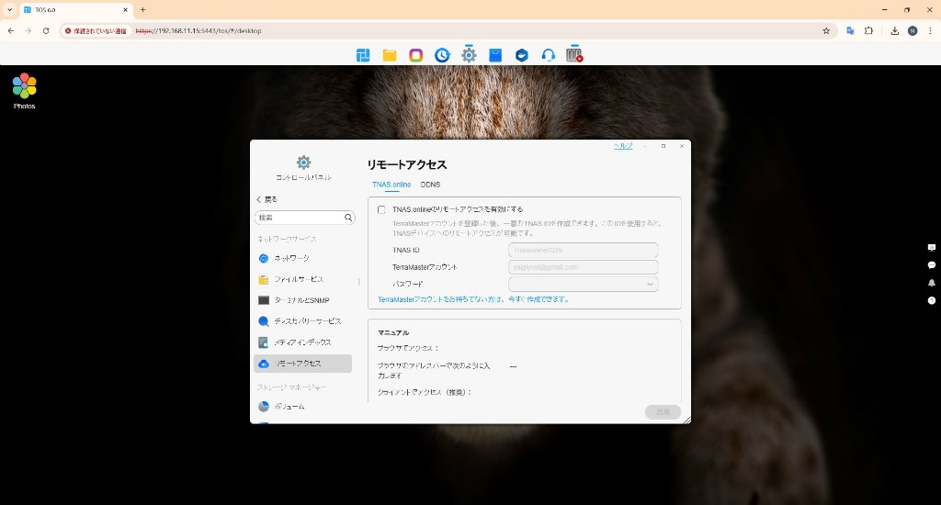Select ファイルサービス in the sidebar
This screenshot has height=505, width=941.
point(302,279)
